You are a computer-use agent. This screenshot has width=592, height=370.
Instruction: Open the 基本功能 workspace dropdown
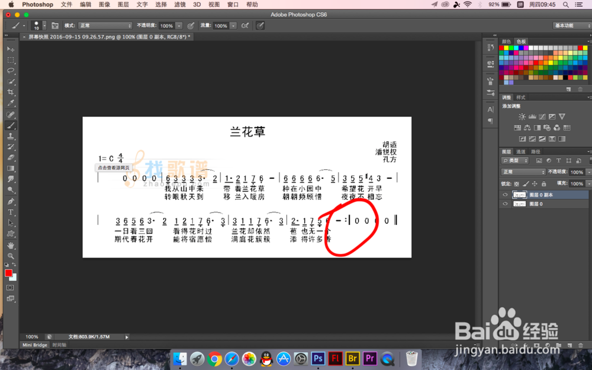[x=572, y=25]
